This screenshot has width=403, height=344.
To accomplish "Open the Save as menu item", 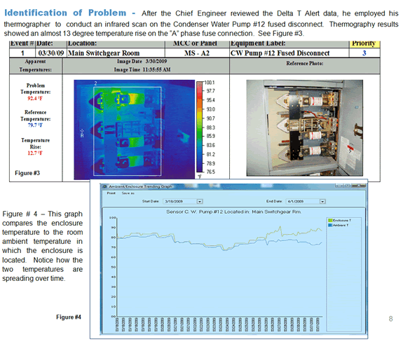I will tap(128, 193).
